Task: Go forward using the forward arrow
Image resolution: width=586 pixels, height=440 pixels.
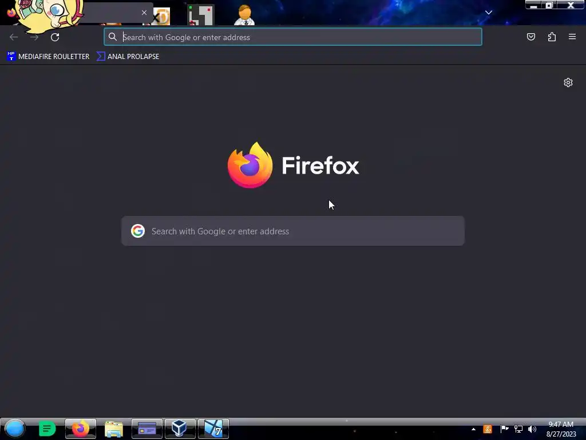Action: [34, 37]
